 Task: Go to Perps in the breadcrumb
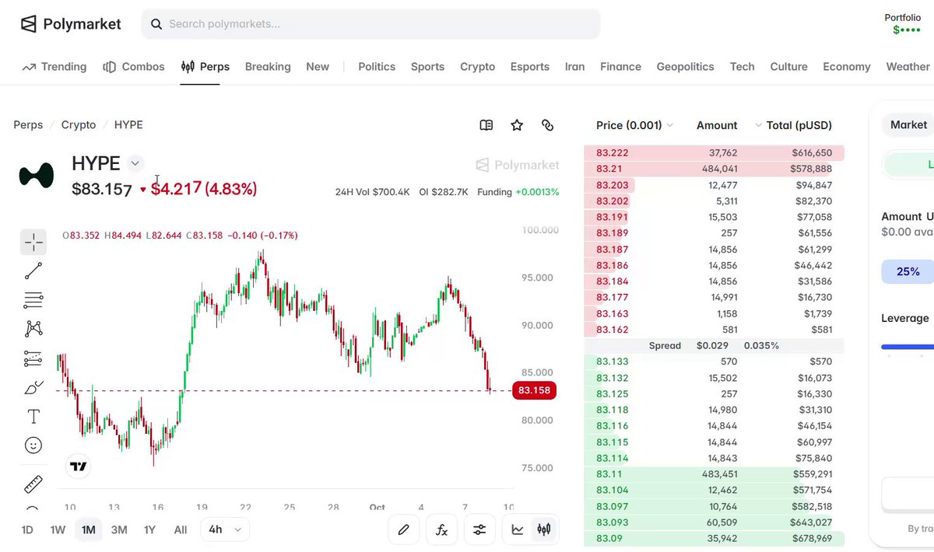(x=28, y=125)
